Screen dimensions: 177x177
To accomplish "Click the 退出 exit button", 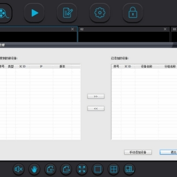I will [x=169, y=152].
